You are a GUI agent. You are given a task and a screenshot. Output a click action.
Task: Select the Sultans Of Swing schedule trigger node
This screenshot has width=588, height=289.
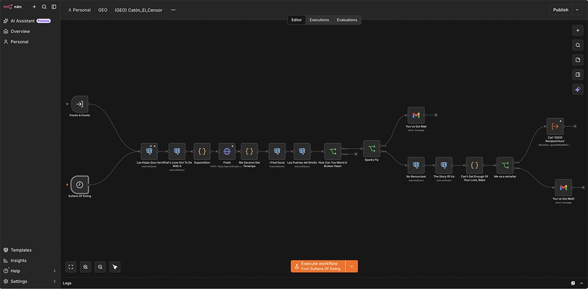(x=79, y=184)
